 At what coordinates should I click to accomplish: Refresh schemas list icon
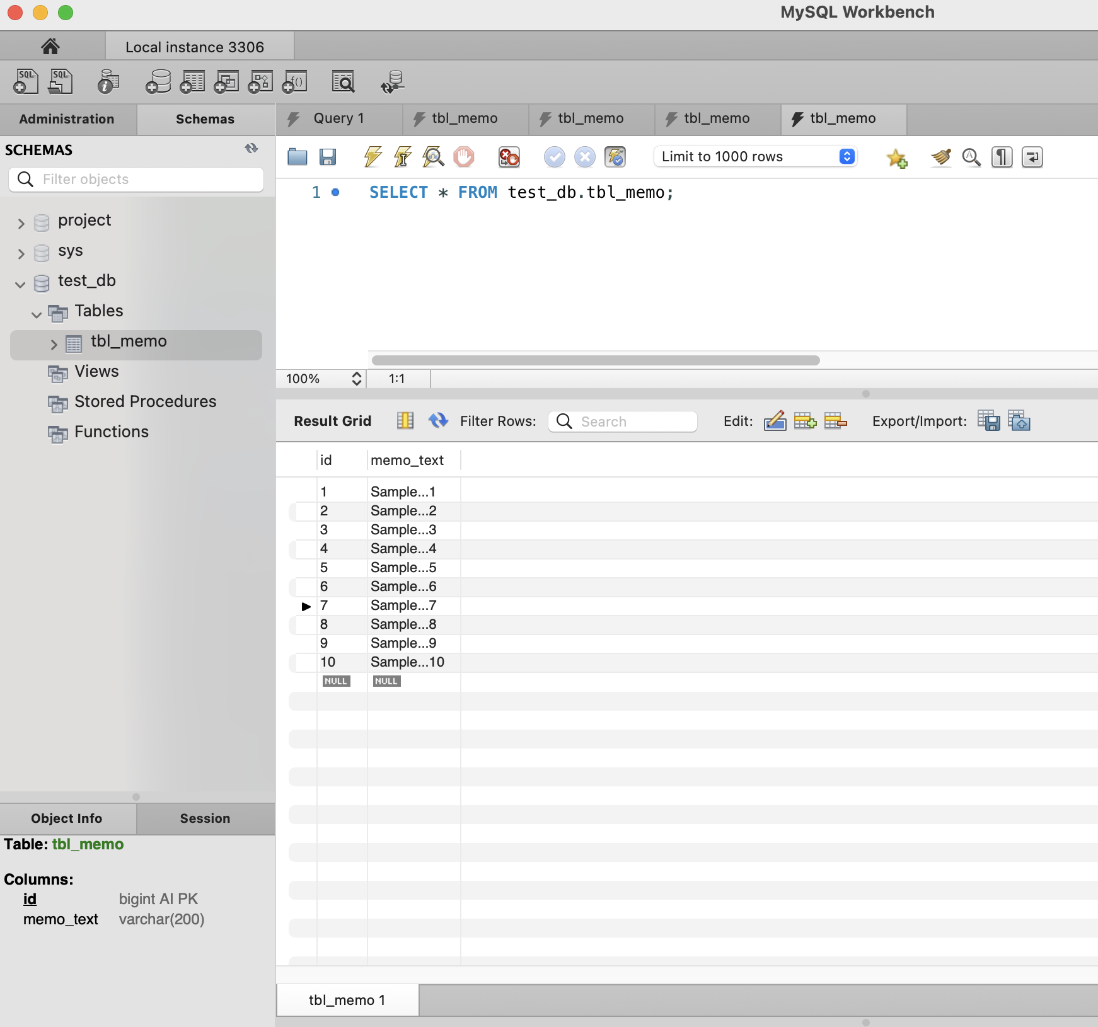click(x=251, y=149)
